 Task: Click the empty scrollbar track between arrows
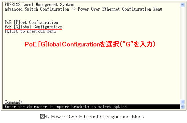182,53
